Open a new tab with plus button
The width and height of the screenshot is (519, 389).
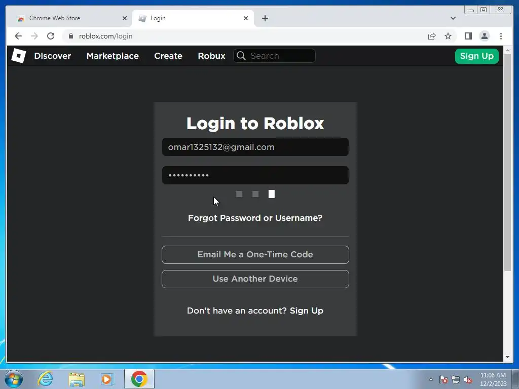[265, 18]
